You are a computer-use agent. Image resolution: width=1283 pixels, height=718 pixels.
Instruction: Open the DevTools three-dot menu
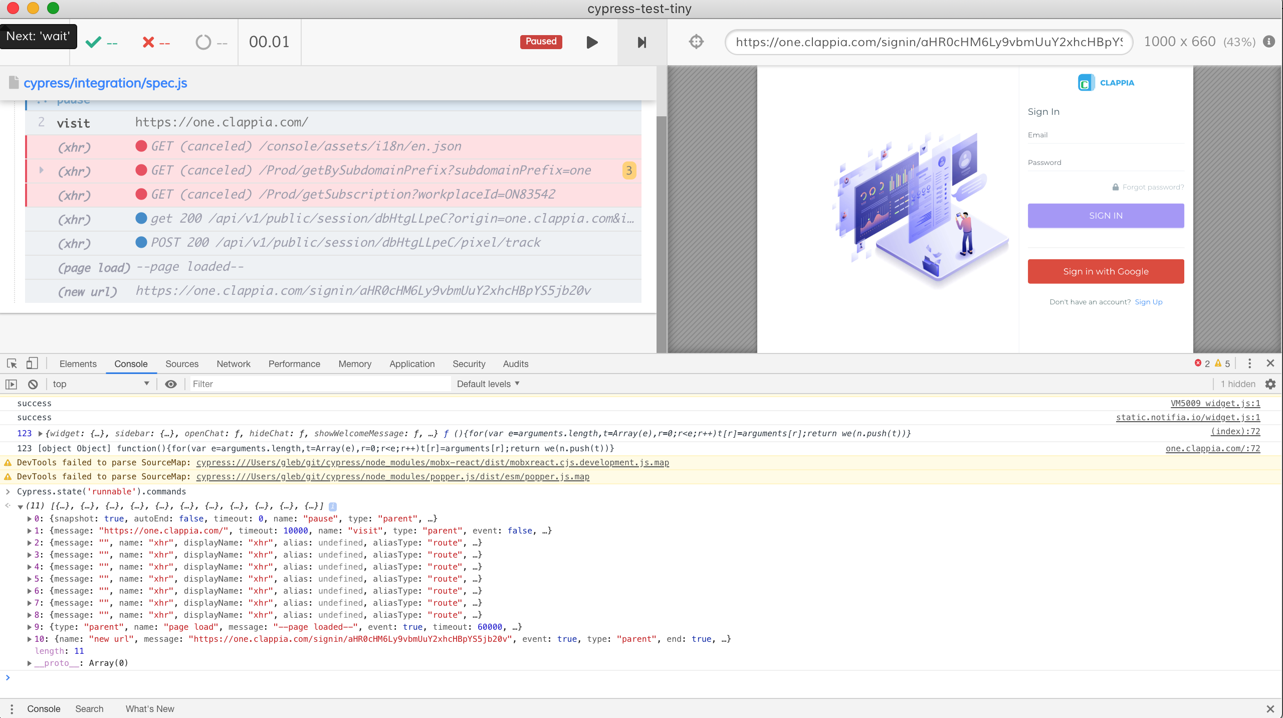(1249, 364)
